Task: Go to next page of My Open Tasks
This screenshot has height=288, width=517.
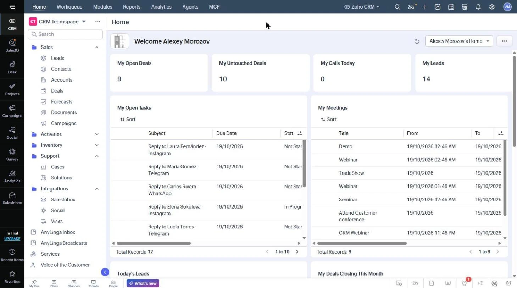Action: point(297,252)
